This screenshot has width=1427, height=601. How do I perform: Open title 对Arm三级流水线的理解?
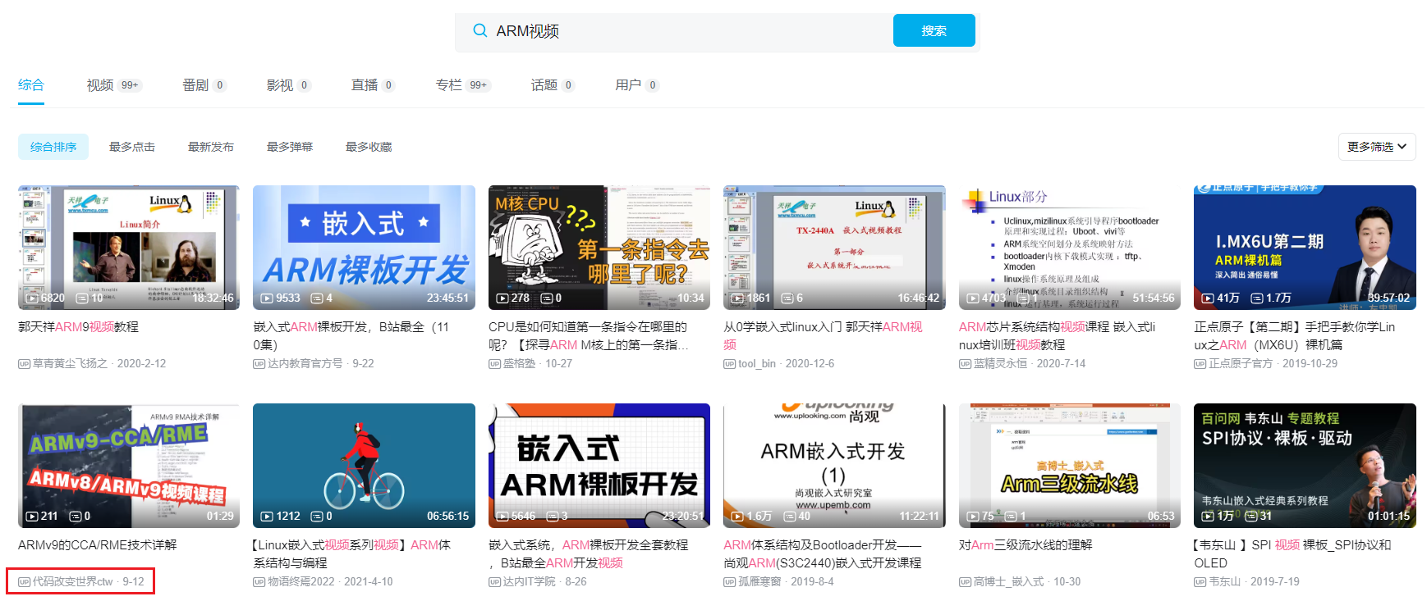click(1026, 544)
